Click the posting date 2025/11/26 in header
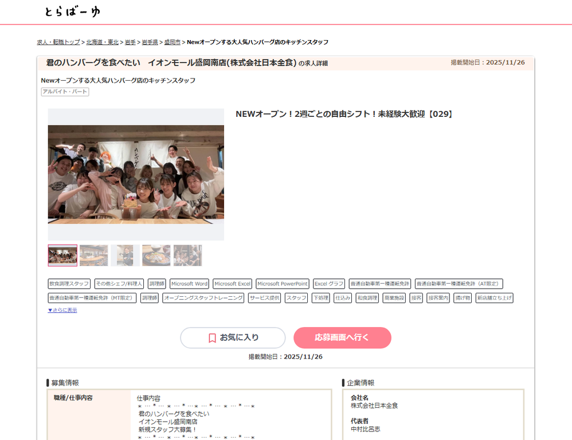Screen dimensions: 572x440 click(506, 62)
